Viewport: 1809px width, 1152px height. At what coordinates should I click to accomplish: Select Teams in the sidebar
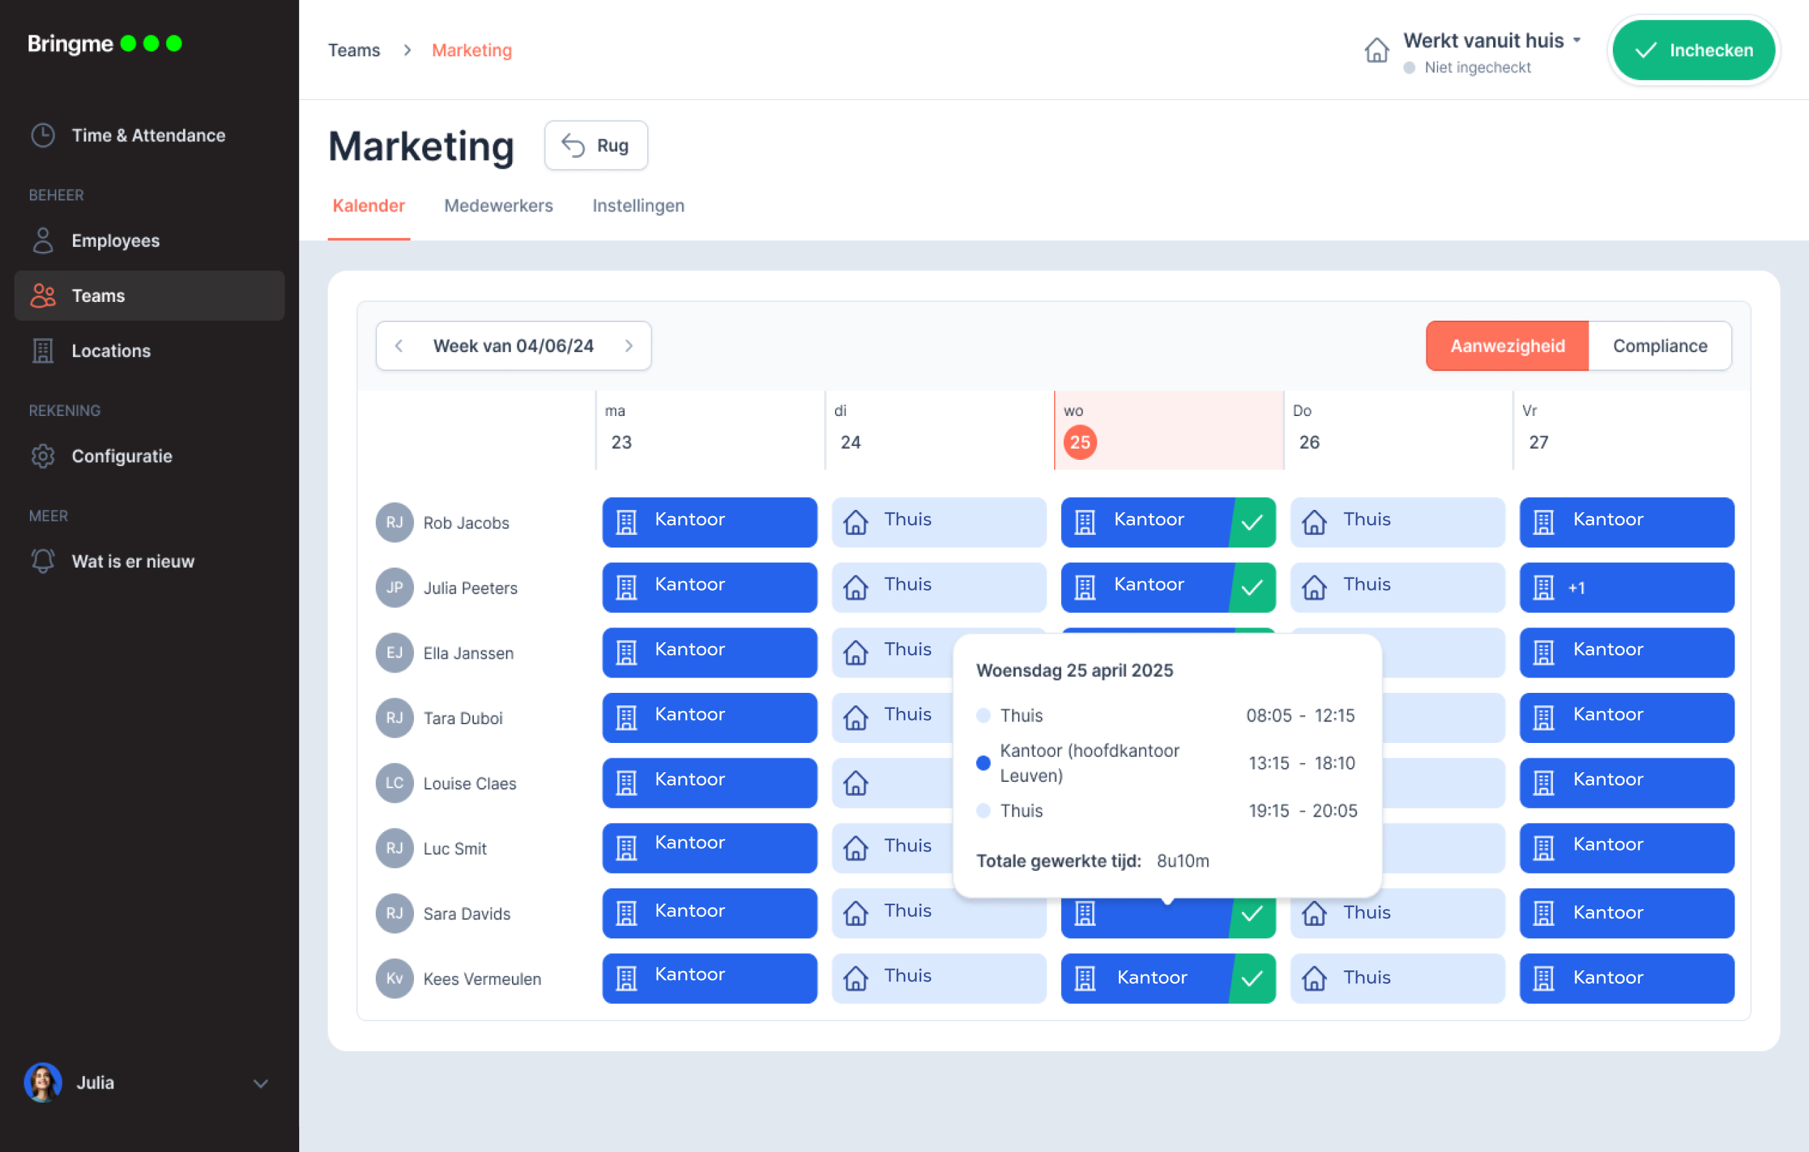(149, 295)
